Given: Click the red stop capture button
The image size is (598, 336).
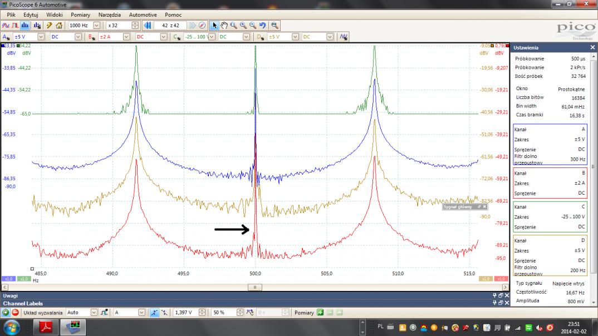Looking at the screenshot, I should pyautogui.click(x=15, y=313).
